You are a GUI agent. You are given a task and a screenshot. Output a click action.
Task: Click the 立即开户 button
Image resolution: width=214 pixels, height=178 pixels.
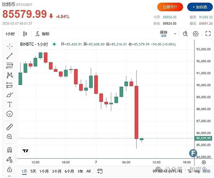click(x=170, y=7)
